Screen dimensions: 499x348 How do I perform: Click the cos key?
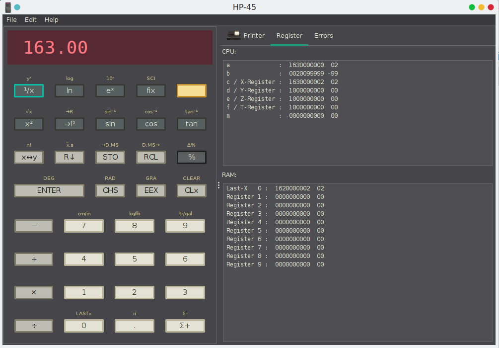pos(151,124)
